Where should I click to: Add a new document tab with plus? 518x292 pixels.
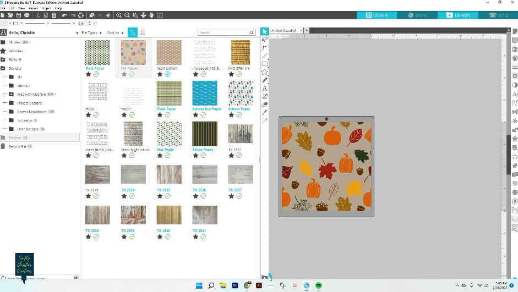tap(306, 30)
